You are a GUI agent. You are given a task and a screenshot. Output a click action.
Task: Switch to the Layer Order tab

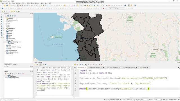coord(8,64)
